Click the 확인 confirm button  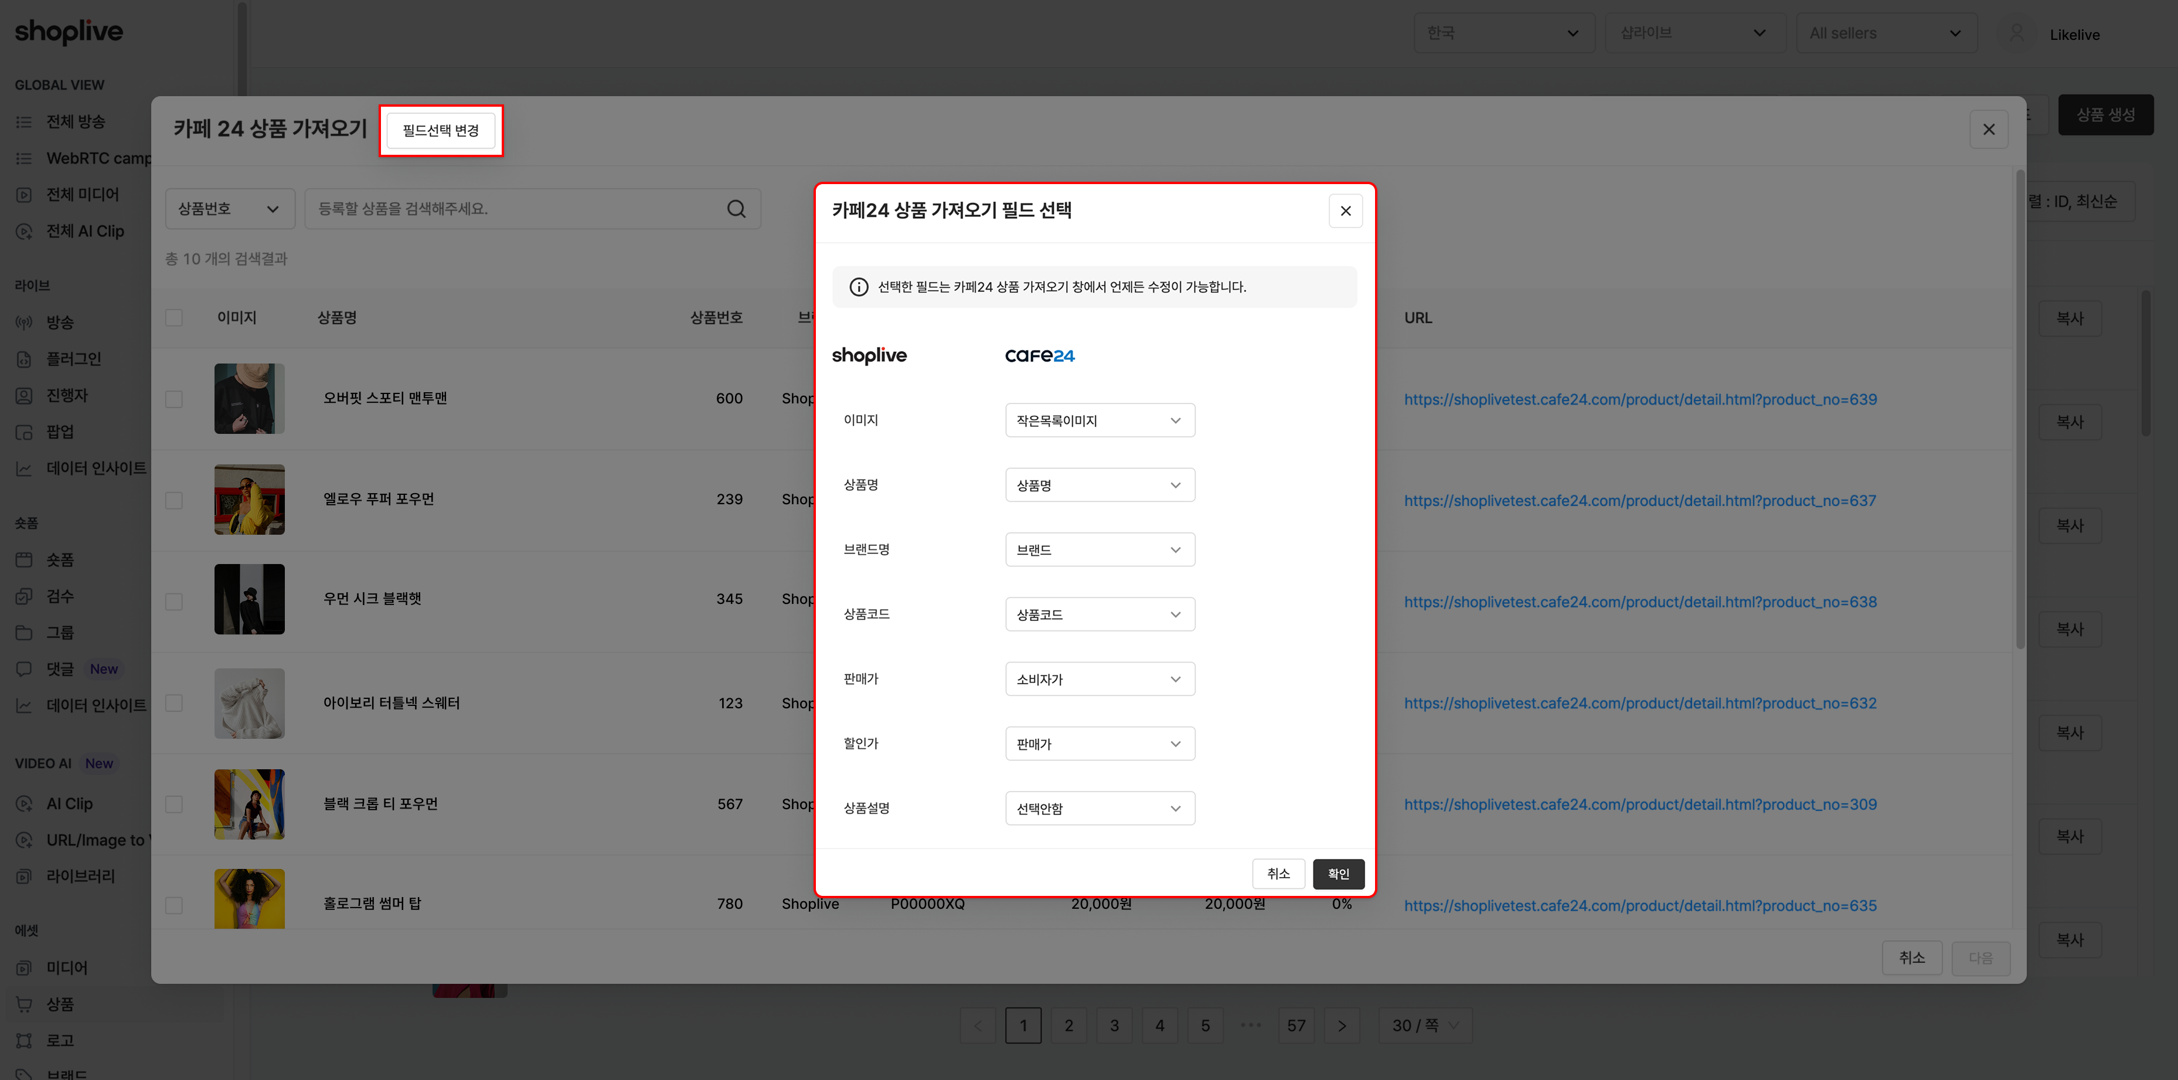(x=1338, y=874)
